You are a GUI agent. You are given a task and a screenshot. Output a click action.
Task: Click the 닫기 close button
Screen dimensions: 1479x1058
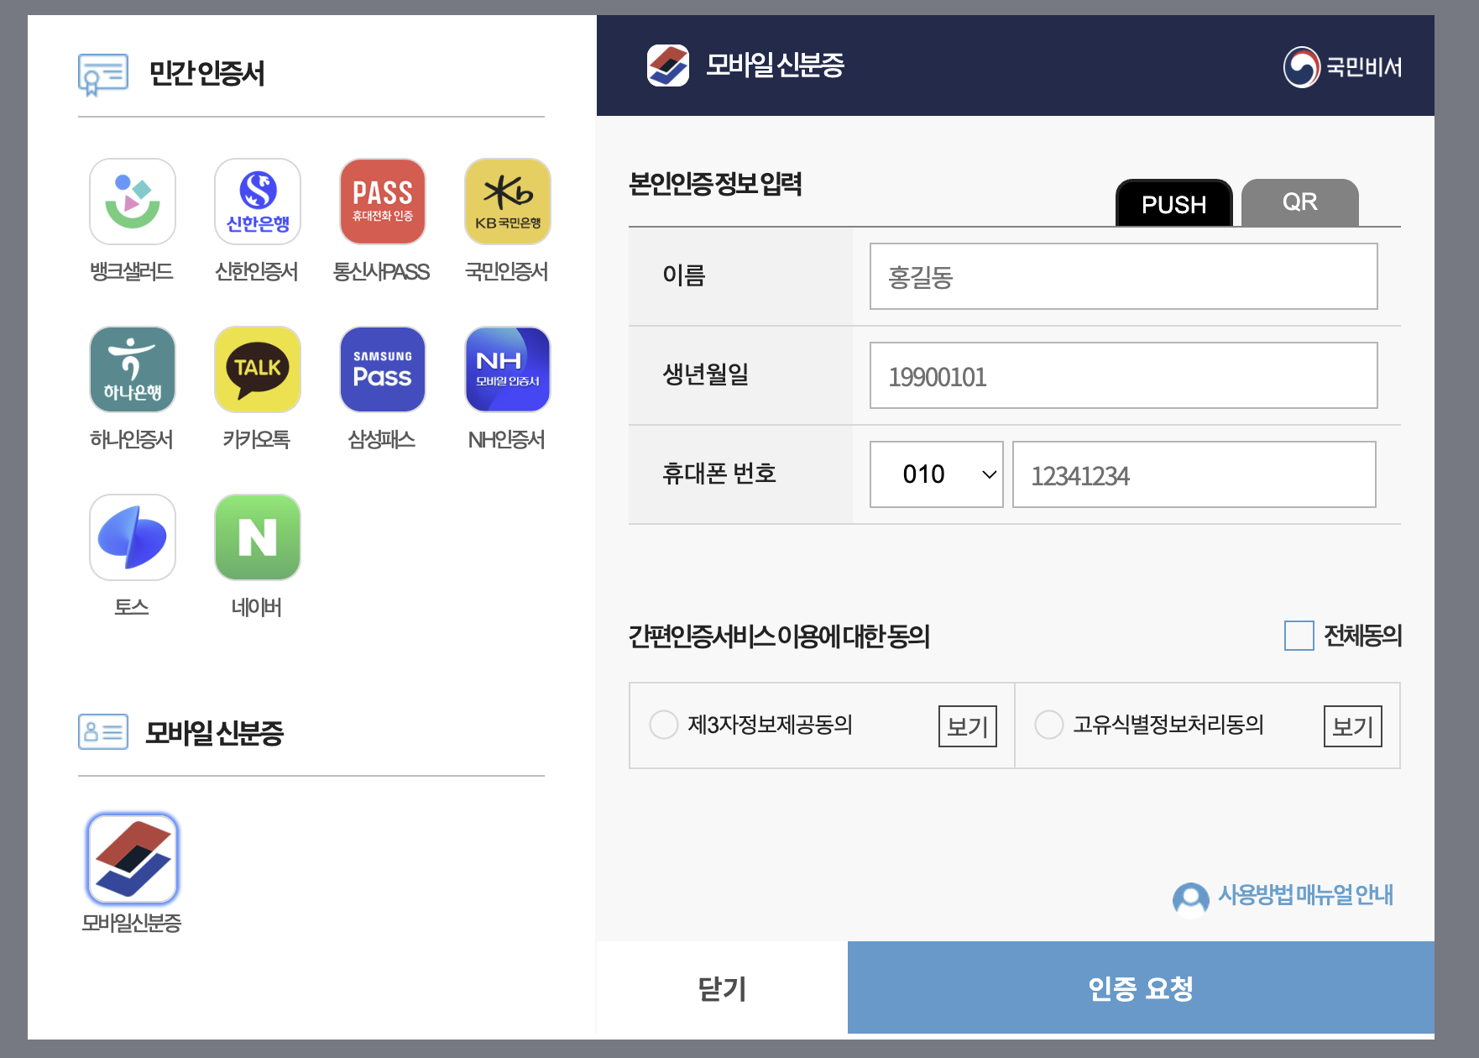[720, 989]
